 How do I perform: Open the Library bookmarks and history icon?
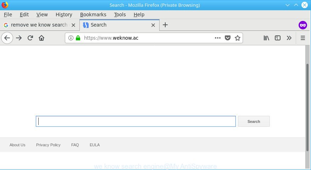[x=266, y=38]
